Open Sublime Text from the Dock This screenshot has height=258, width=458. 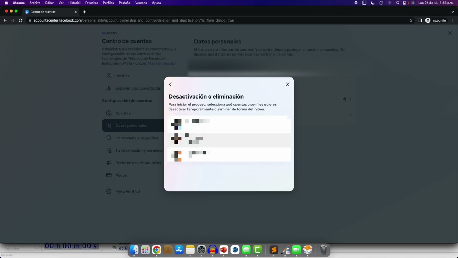click(274, 250)
